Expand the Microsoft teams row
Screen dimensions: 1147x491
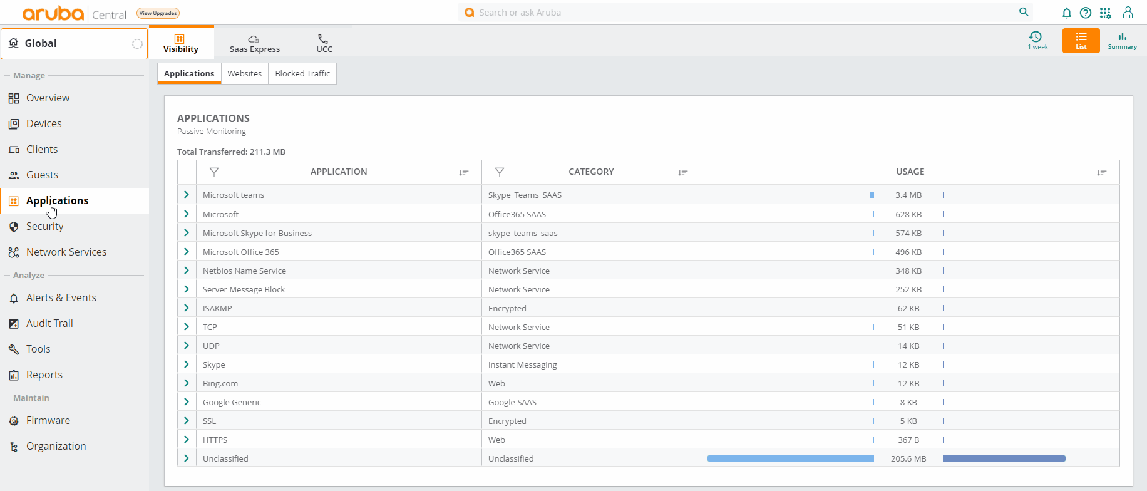(187, 195)
